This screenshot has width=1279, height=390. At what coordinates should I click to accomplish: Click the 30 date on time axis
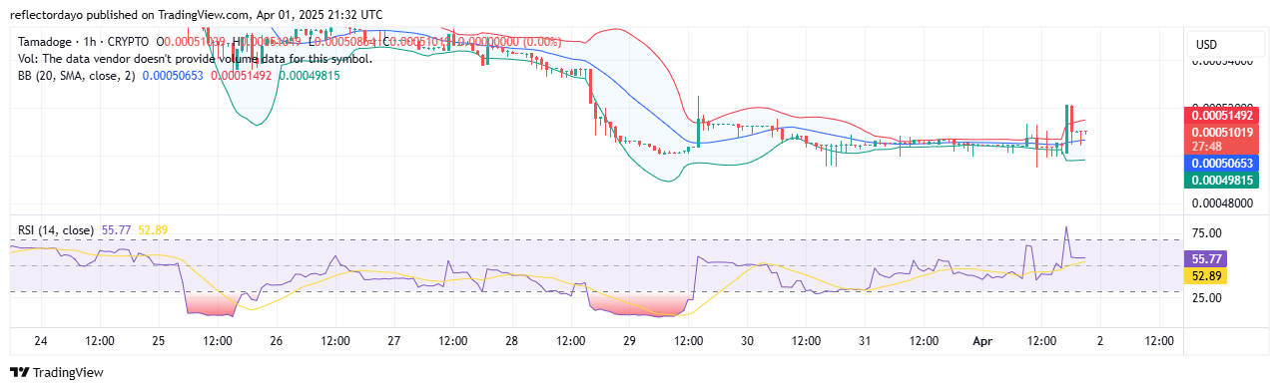(x=748, y=341)
